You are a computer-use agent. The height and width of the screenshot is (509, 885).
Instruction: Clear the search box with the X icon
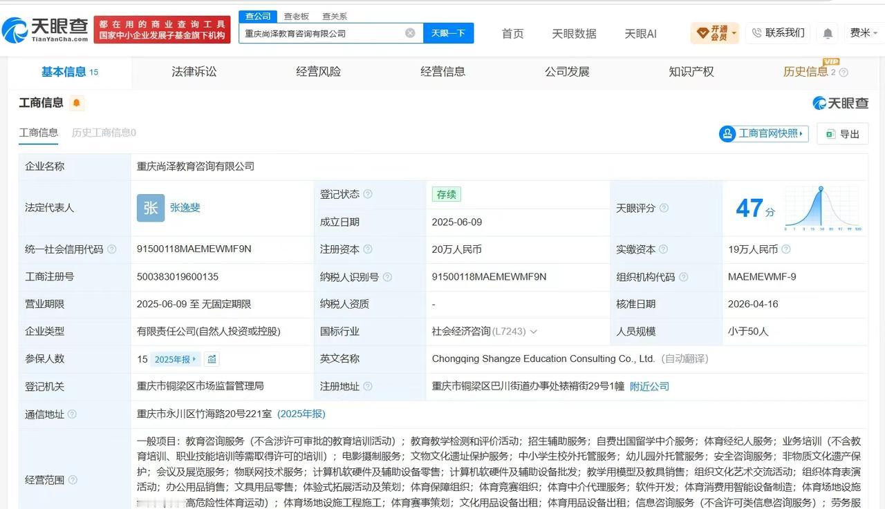click(x=410, y=32)
